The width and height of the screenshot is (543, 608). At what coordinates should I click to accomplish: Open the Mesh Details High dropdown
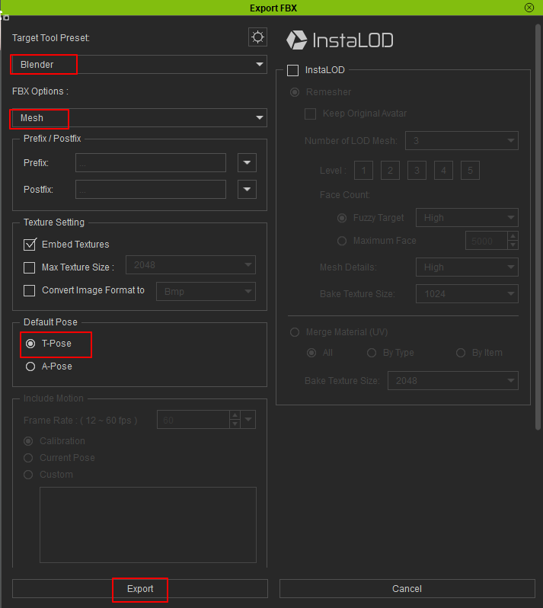(x=467, y=267)
